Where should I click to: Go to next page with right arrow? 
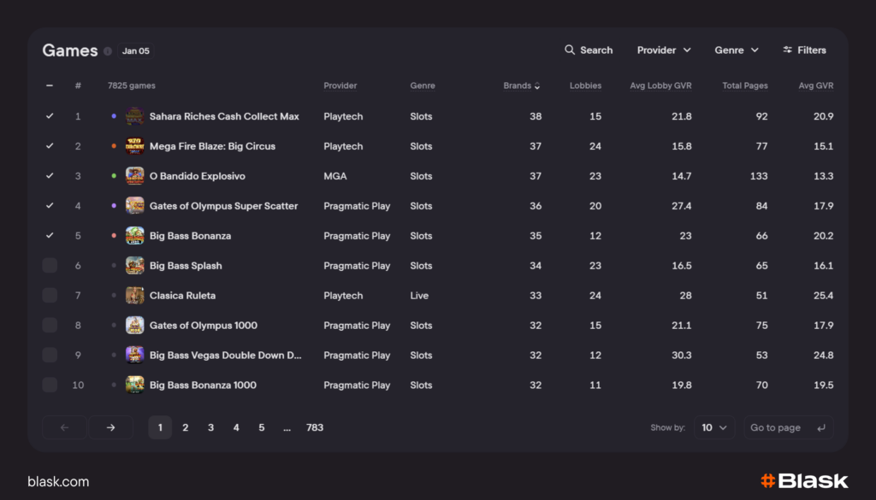point(110,427)
